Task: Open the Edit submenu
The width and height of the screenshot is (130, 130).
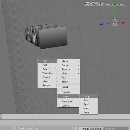Action: (x=48, y=65)
